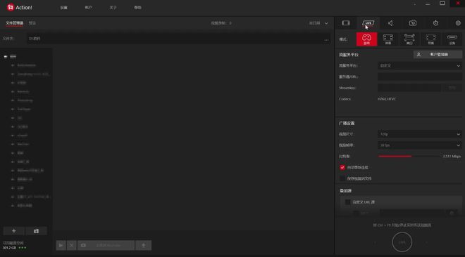The image size is (465, 257).
Task: Select the LIVE streaming tab icon
Action: click(x=368, y=23)
